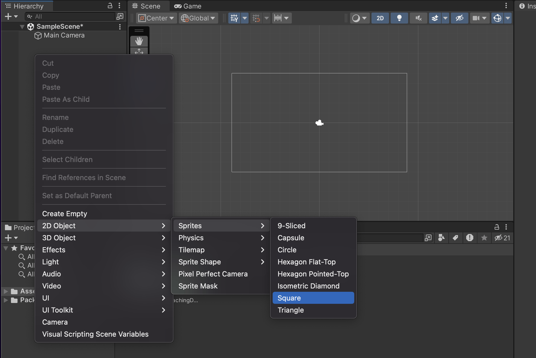Toggle scene audio mute button
This screenshot has height=358, width=536.
pyautogui.click(x=418, y=18)
